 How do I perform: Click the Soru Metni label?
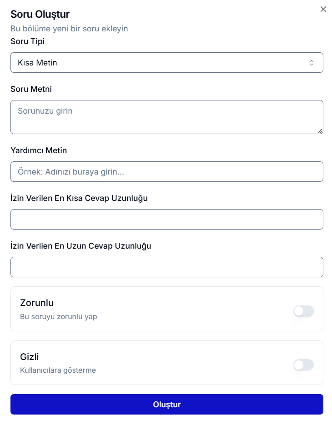click(31, 89)
